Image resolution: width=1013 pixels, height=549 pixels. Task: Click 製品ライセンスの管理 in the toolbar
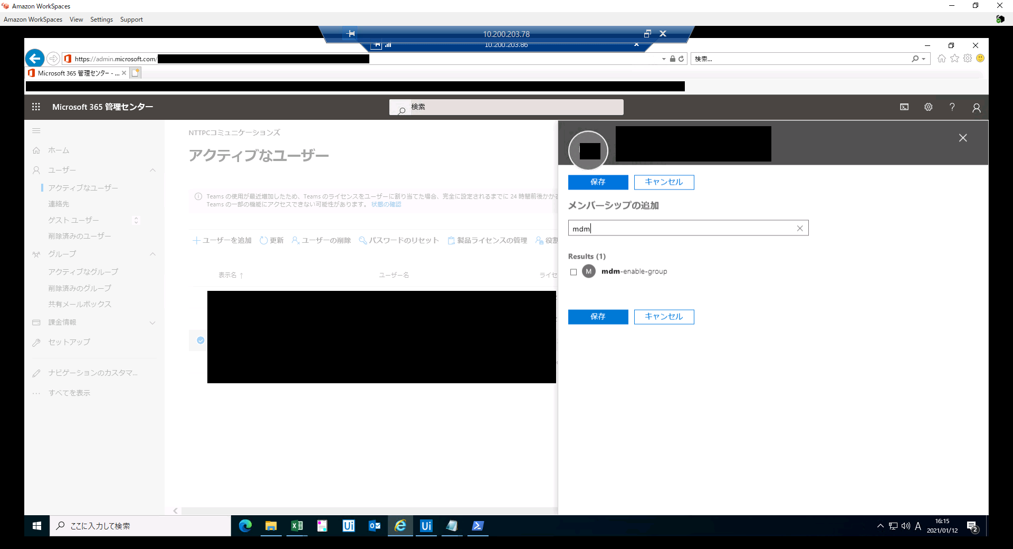point(487,240)
